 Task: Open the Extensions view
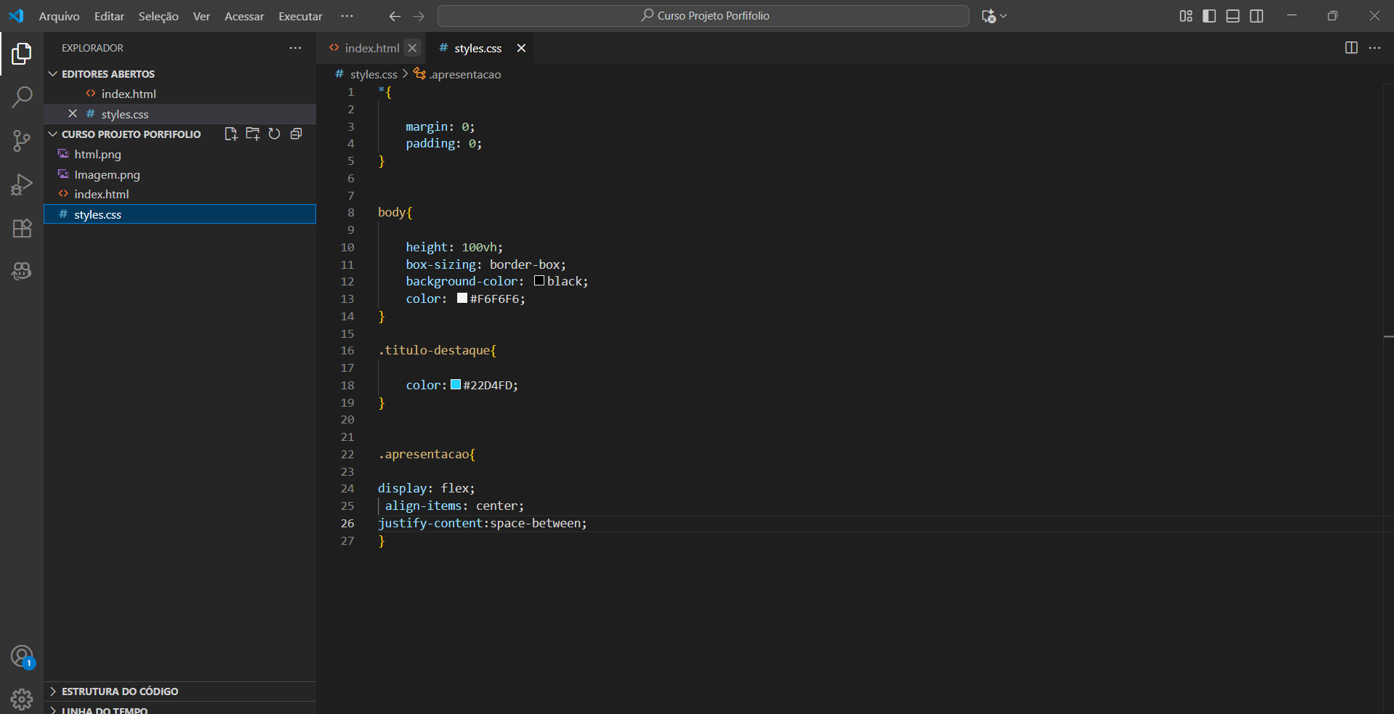(x=22, y=228)
